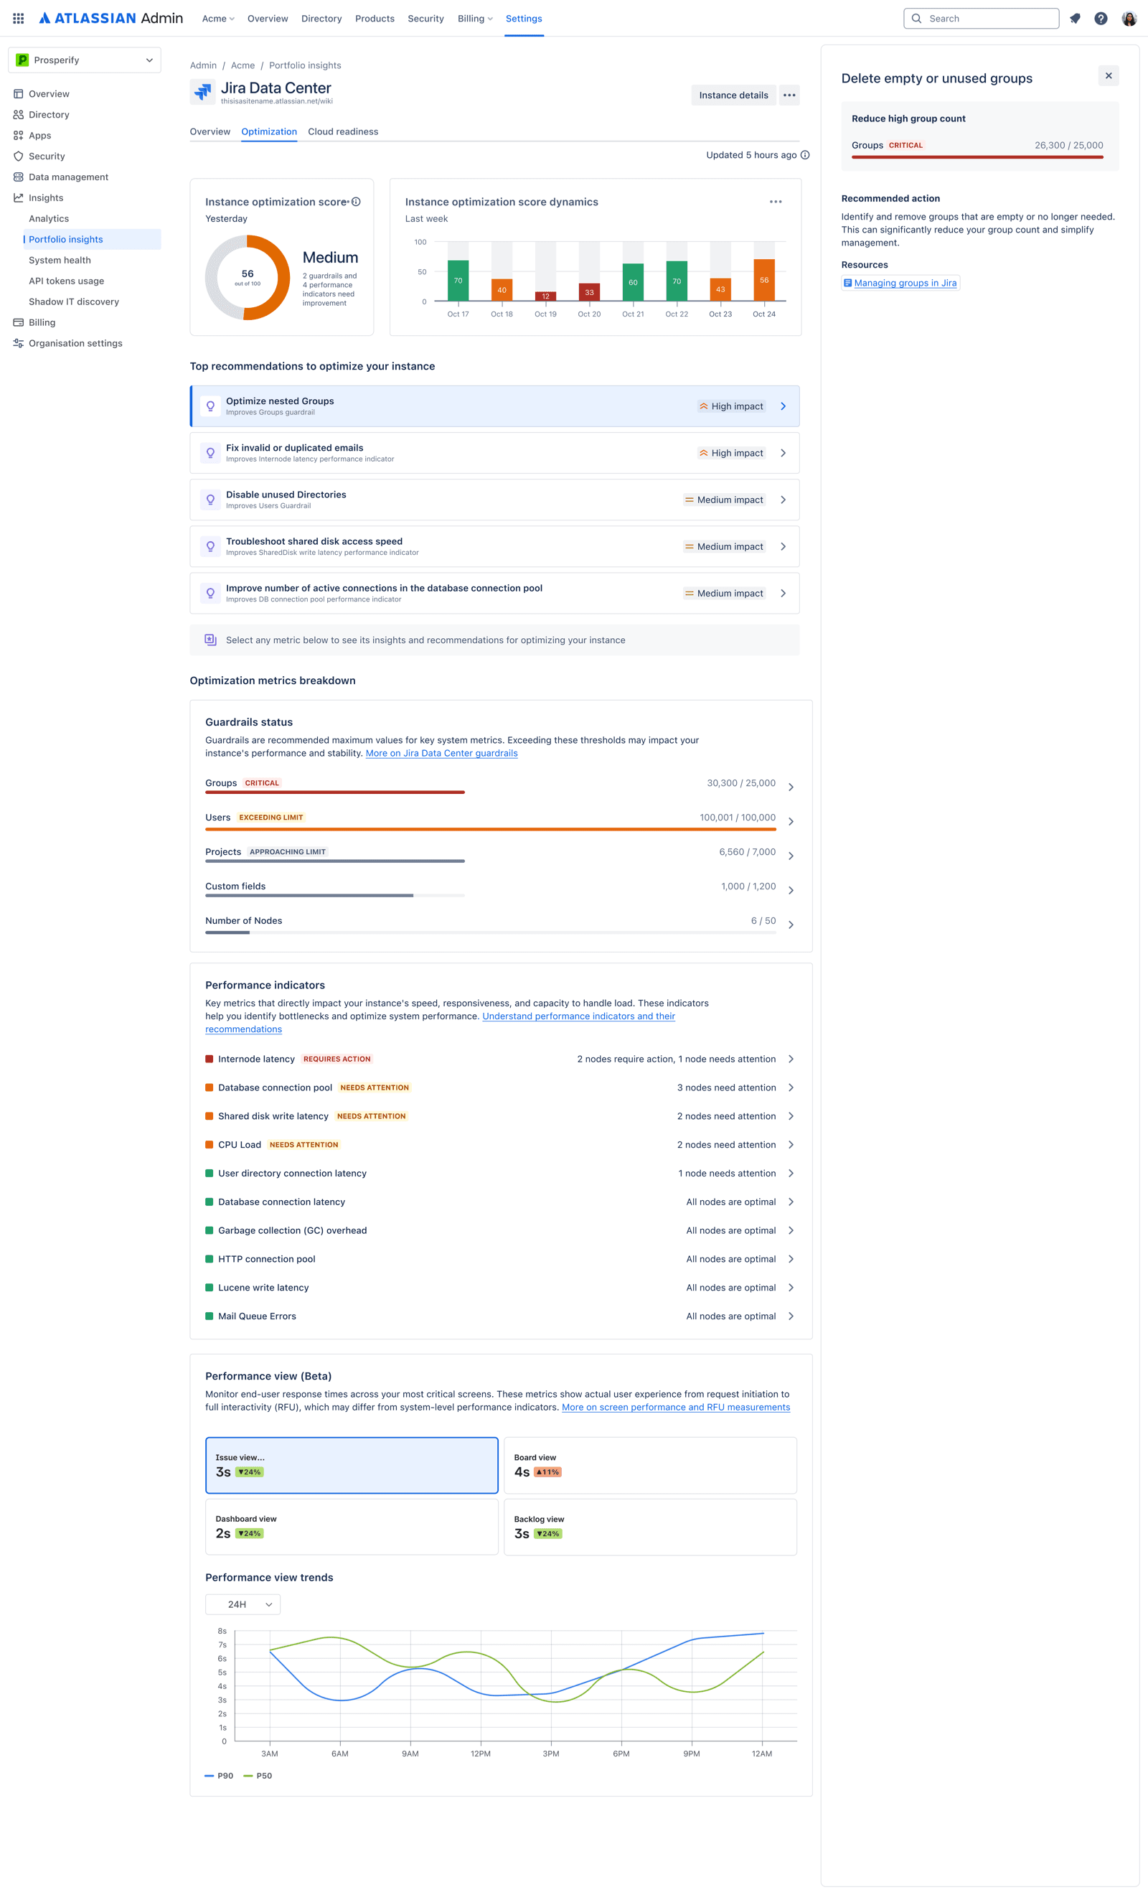Click the Prosperify organization logo
Image resolution: width=1148 pixels, height=1895 pixels.
point(22,60)
